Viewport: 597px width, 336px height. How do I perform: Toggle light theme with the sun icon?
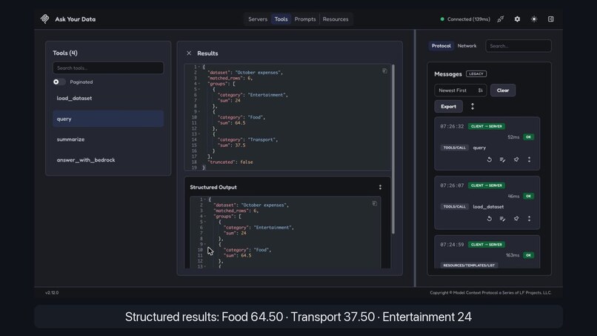pos(534,19)
